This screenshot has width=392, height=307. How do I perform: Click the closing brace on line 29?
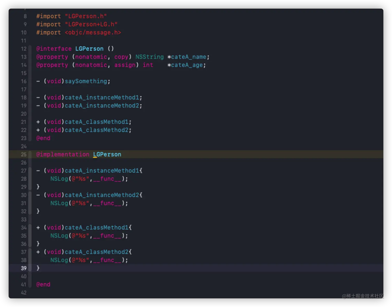tap(38, 187)
